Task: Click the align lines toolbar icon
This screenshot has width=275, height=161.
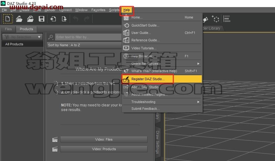Action: pos(227,19)
